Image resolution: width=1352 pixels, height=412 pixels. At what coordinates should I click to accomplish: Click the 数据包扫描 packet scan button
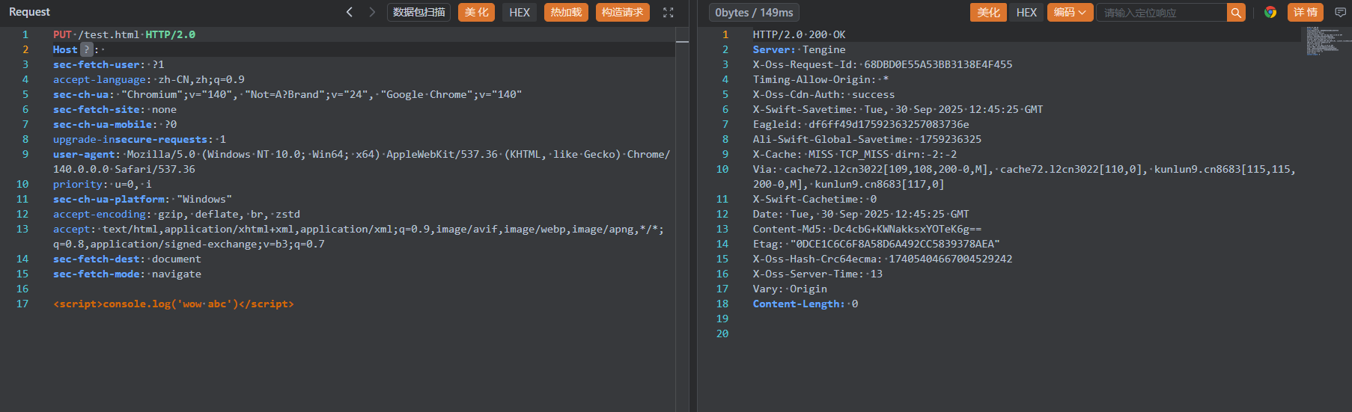[x=418, y=13]
